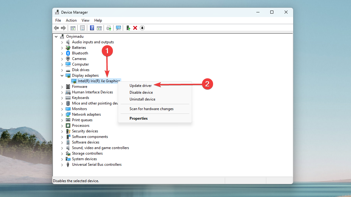Open the View menu
Viewport: 351px width, 197px height.
pos(85,20)
